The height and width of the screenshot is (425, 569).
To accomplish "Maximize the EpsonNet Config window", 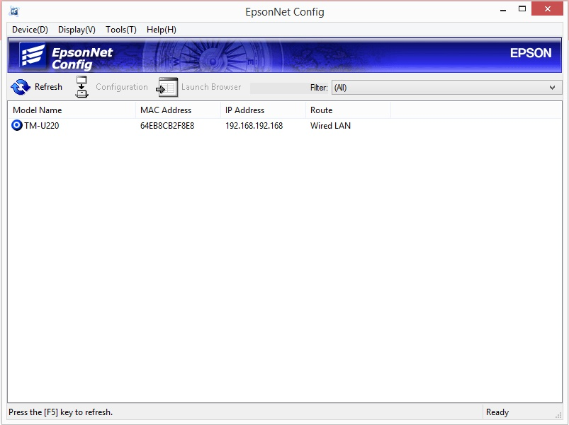I will coord(522,8).
